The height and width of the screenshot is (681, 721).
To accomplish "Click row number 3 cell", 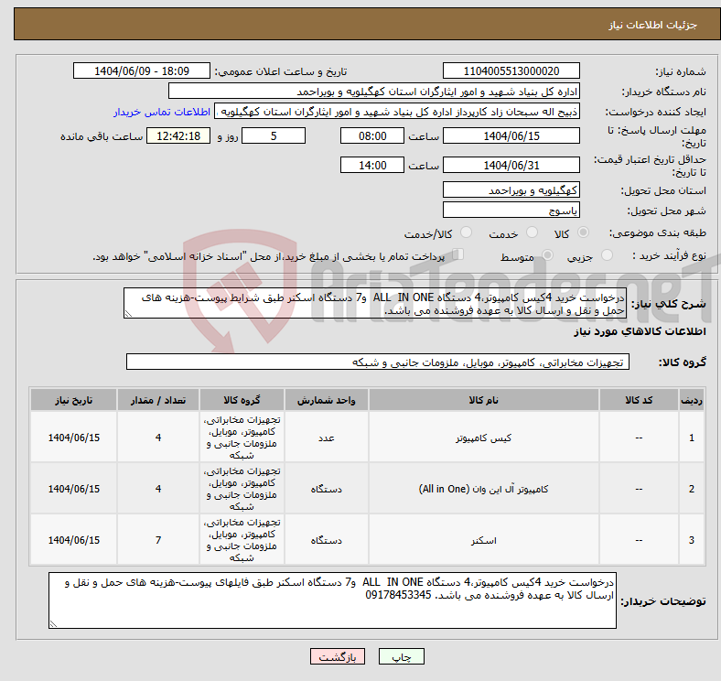I will [x=692, y=540].
